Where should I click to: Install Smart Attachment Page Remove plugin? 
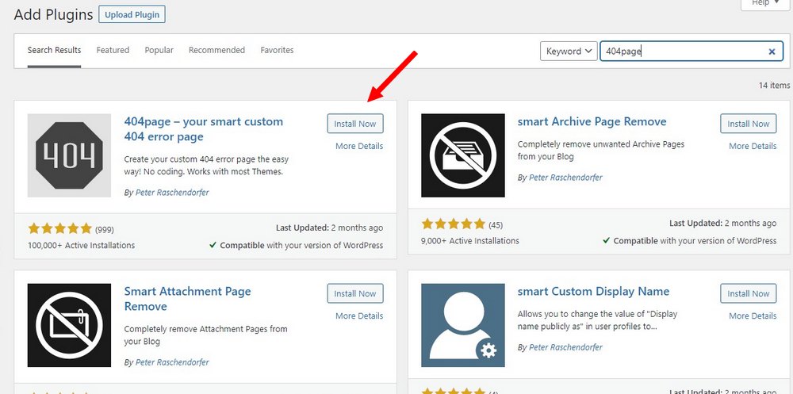355,294
